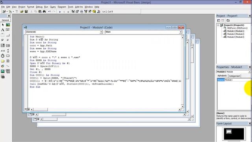This screenshot has width=252, height=142.
Task: Select the Shape control tool
Action: 3,66
